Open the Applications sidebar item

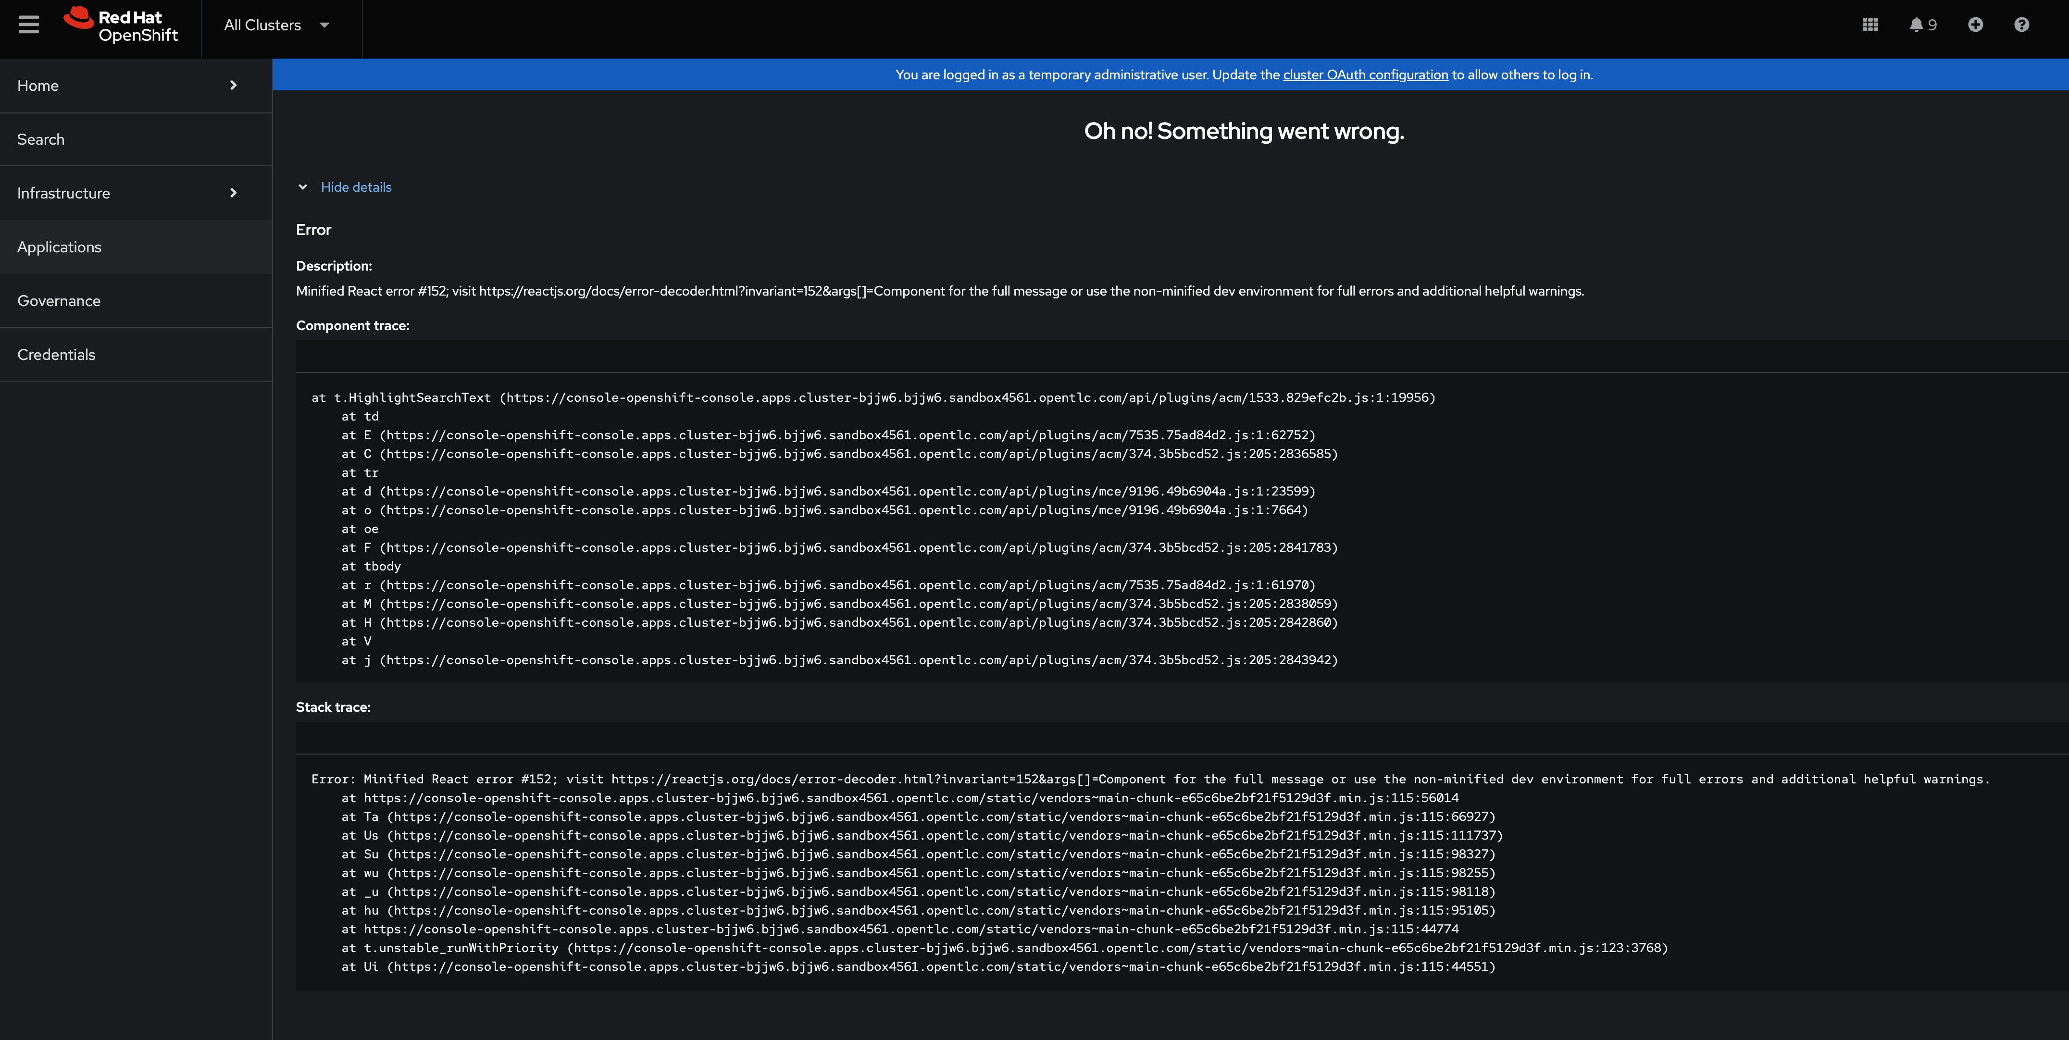pos(60,247)
